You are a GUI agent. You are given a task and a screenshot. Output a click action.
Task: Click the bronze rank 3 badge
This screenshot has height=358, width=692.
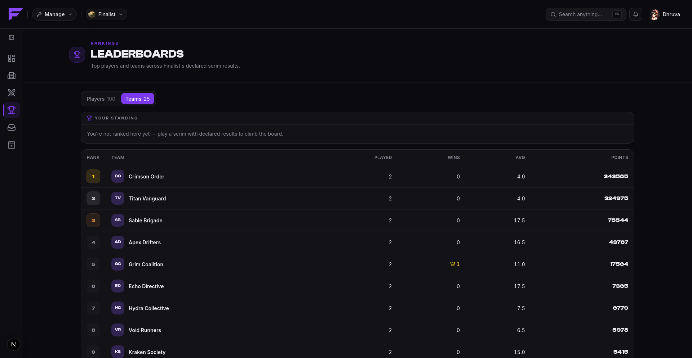click(x=93, y=220)
